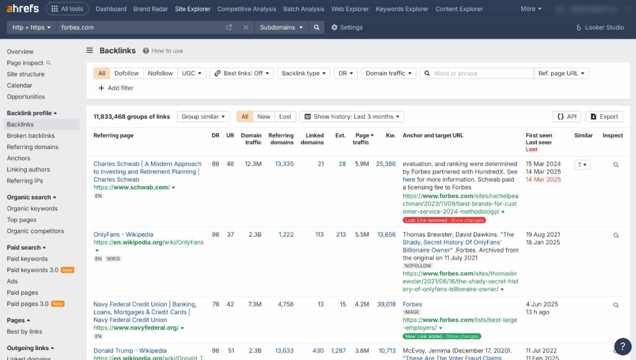Click Add filter plus button
636x360 pixels.
(x=116, y=88)
